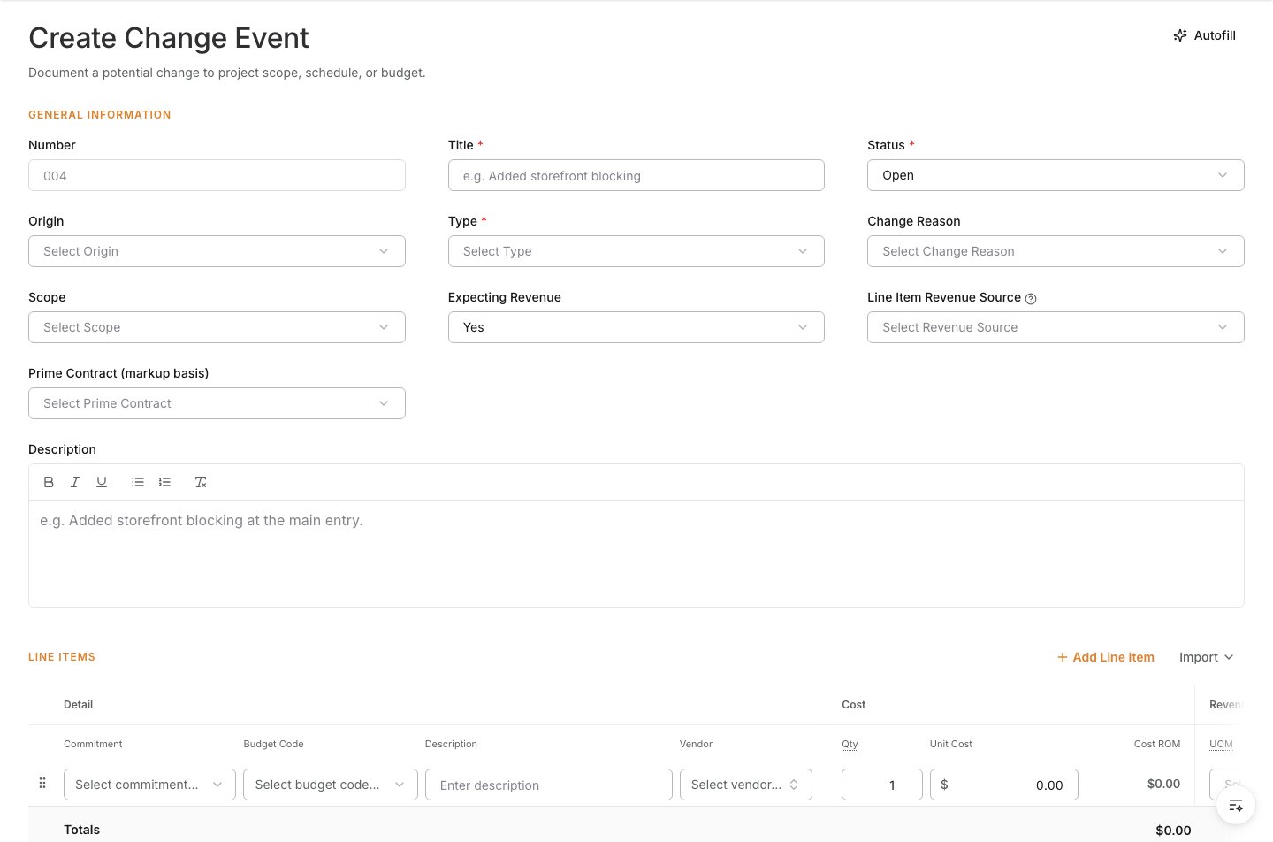Click the Qty field with value 1

point(882,785)
